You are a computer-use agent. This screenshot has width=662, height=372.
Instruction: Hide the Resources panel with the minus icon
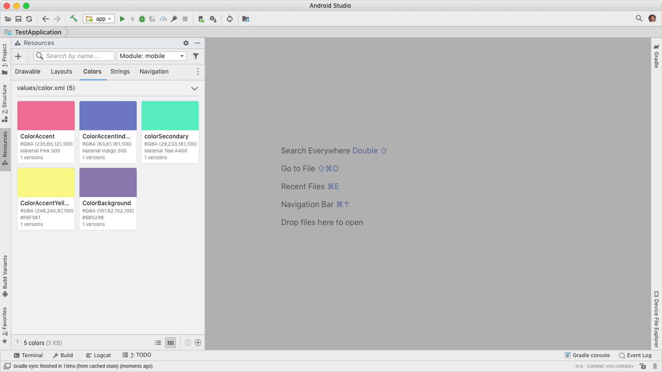point(198,43)
